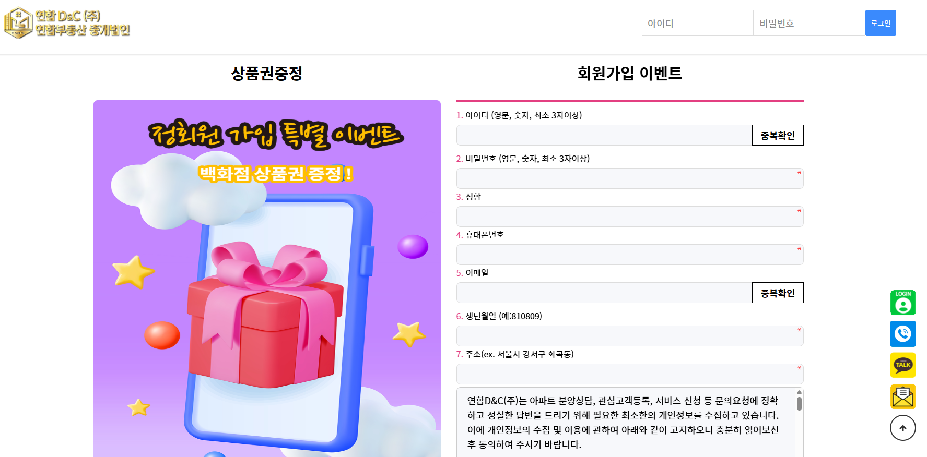
Task: Click the blue 로그인 button
Action: [x=881, y=23]
